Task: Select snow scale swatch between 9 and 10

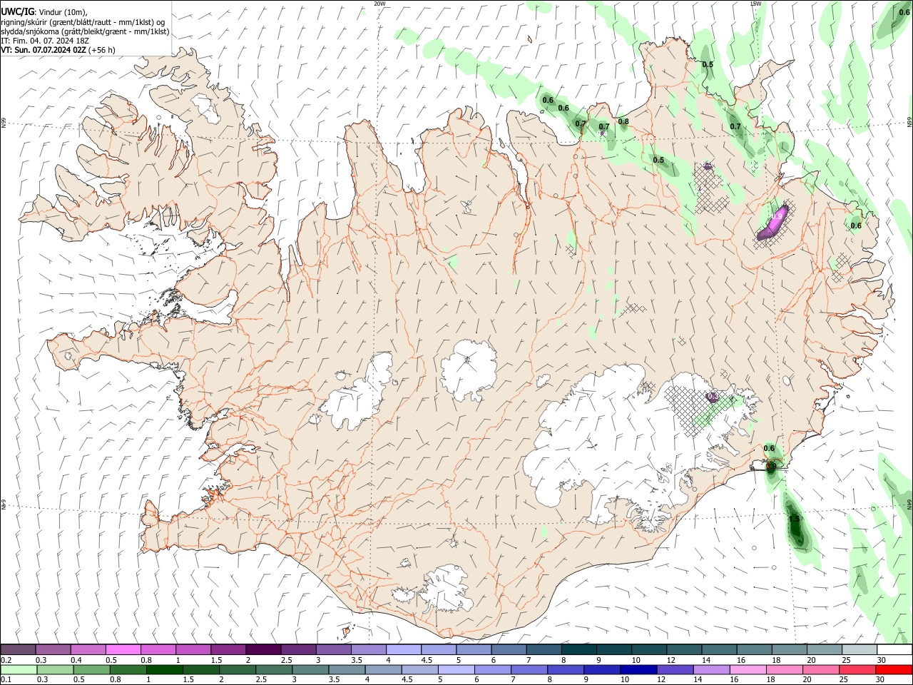Action: pos(613,650)
